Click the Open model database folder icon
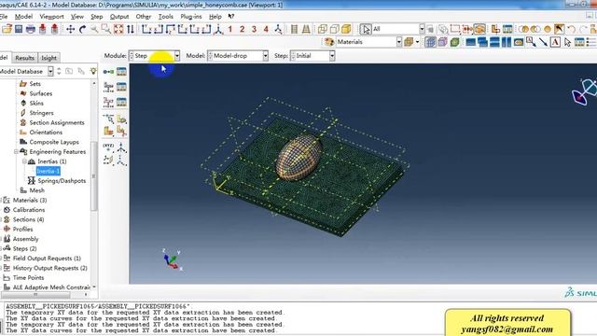Image resolution: width=597 pixels, height=336 pixels. (7, 29)
